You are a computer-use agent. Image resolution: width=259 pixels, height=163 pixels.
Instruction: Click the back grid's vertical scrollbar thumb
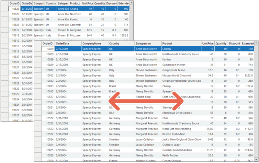(131, 7)
